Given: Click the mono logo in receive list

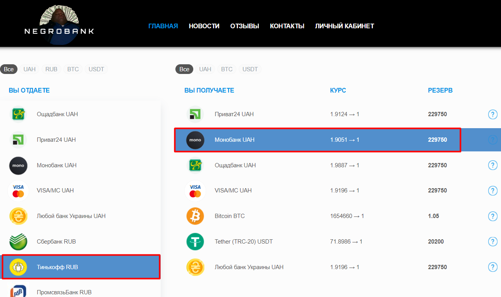Looking at the screenshot, I should 195,140.
